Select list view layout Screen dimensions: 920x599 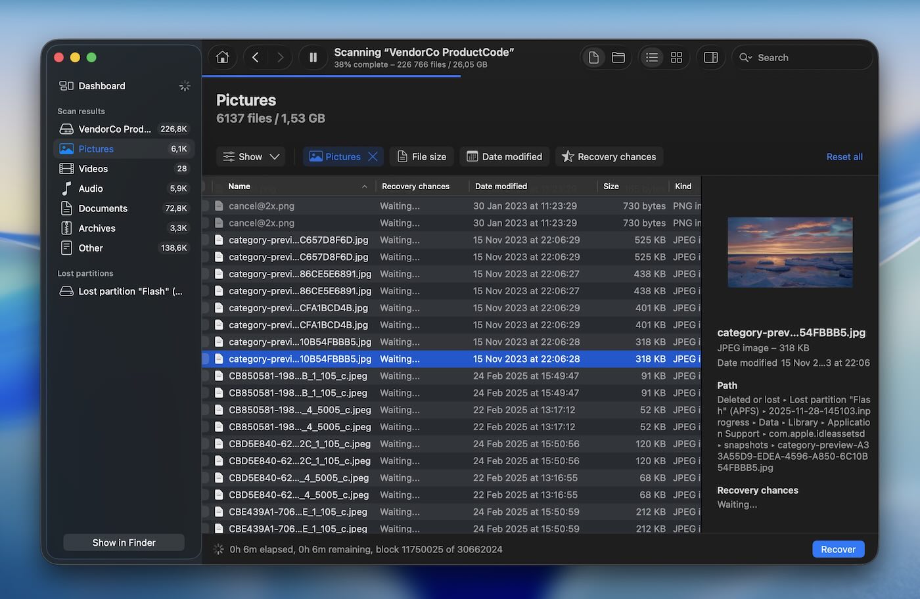point(652,58)
